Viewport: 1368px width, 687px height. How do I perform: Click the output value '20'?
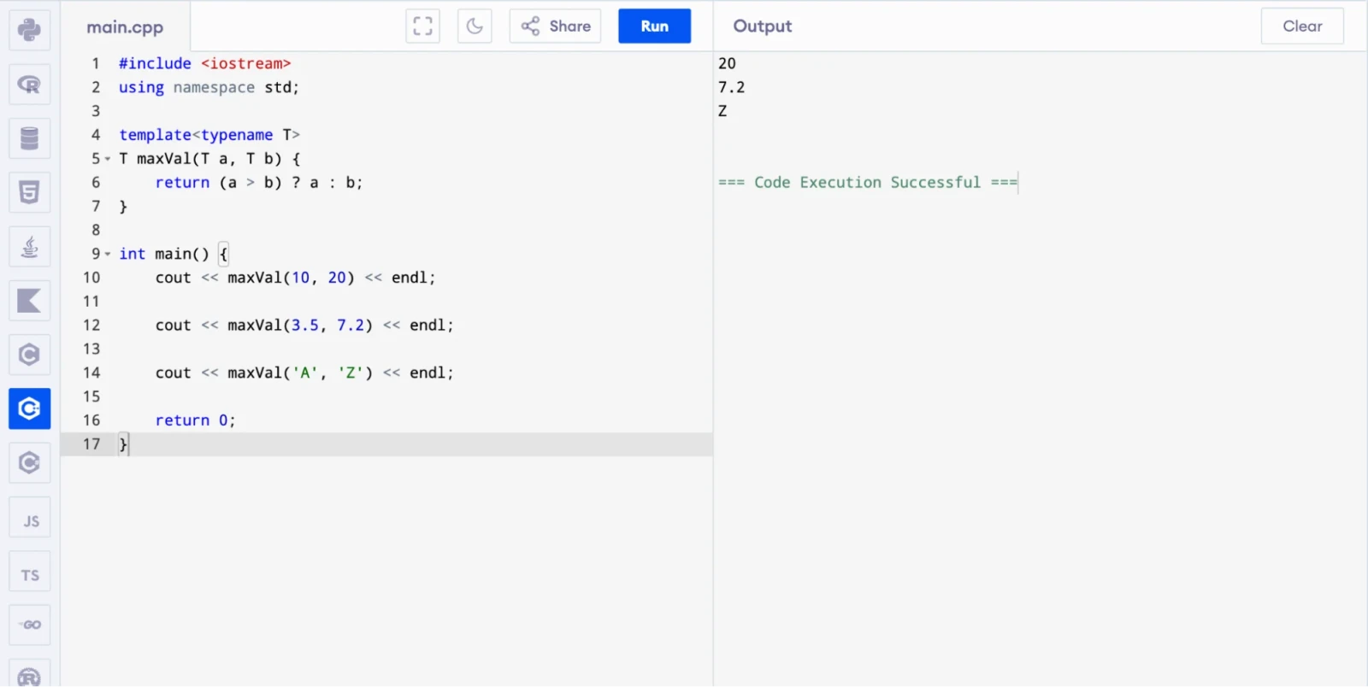[x=727, y=63]
